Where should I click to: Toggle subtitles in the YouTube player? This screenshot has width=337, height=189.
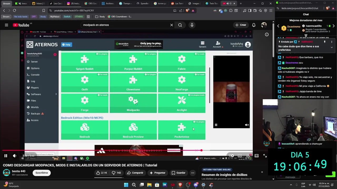click(240, 156)
